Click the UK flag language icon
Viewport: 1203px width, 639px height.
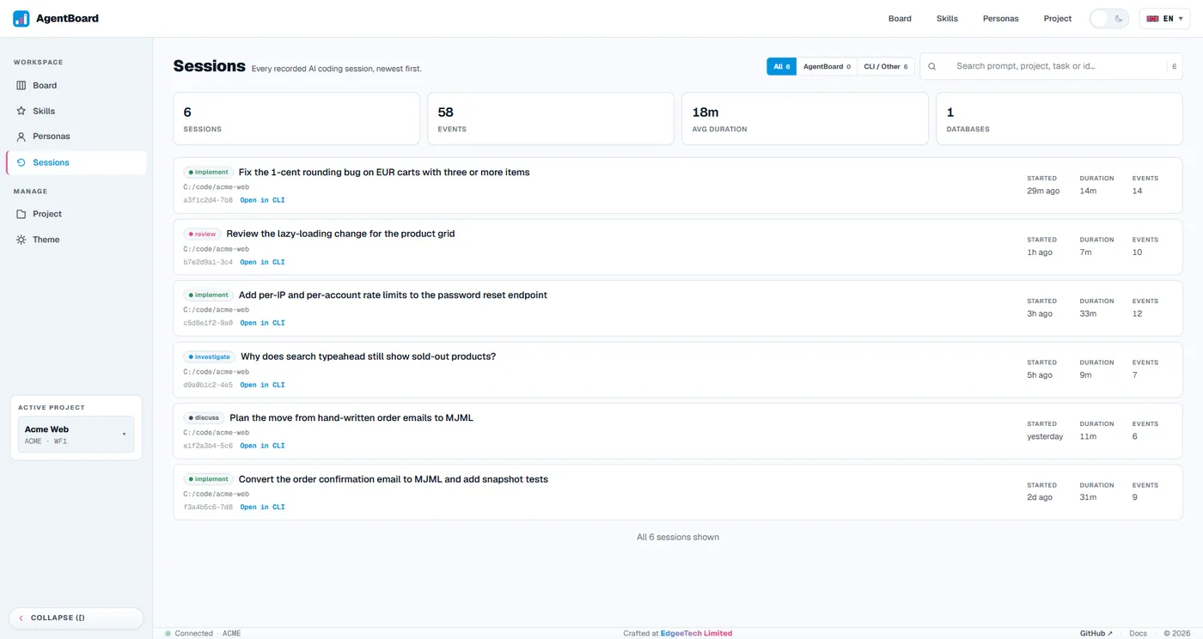(x=1153, y=19)
